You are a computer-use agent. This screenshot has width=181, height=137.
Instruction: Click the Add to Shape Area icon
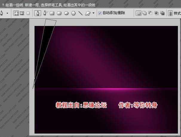(x=145, y=13)
